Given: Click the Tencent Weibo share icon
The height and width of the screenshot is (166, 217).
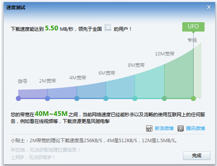Looking at the screenshot, I should [181, 128].
